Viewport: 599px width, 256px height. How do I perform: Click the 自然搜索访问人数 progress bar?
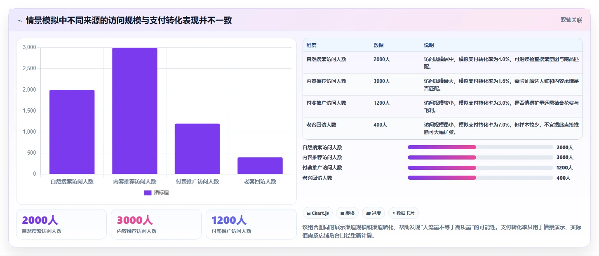pyautogui.click(x=480, y=147)
